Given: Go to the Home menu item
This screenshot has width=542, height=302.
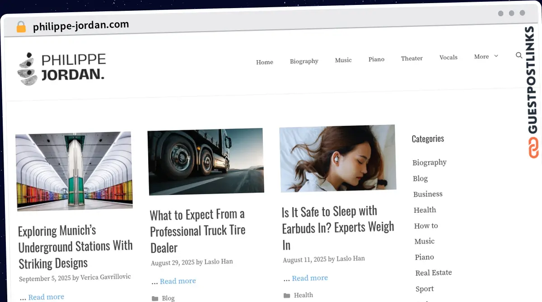Looking at the screenshot, I should (265, 62).
